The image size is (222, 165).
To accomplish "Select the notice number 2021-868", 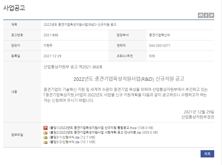I will click(51, 35).
